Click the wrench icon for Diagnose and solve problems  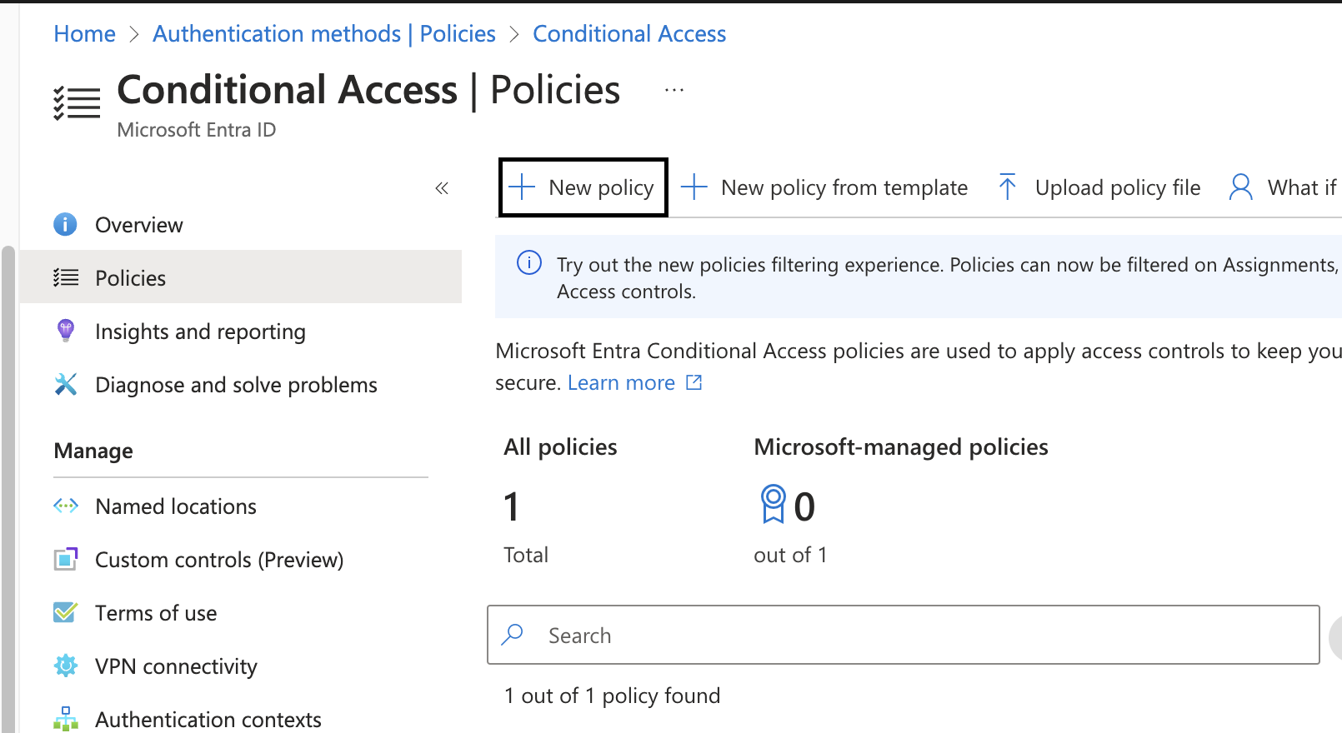coord(65,384)
